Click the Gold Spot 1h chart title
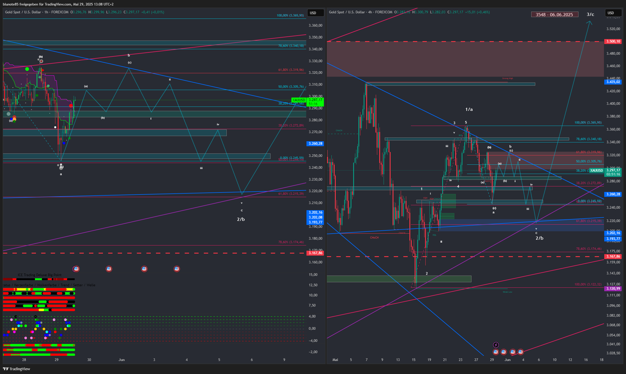This screenshot has height=374, width=626. click(37, 12)
